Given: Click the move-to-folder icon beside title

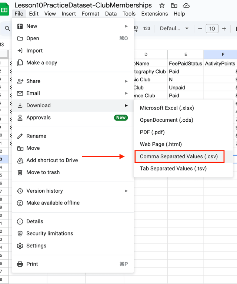Looking at the screenshot, I should [174, 6].
